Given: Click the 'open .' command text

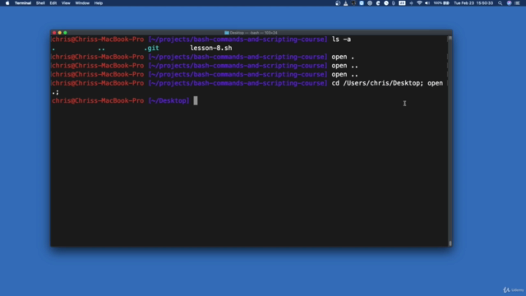Looking at the screenshot, I should 343,57.
